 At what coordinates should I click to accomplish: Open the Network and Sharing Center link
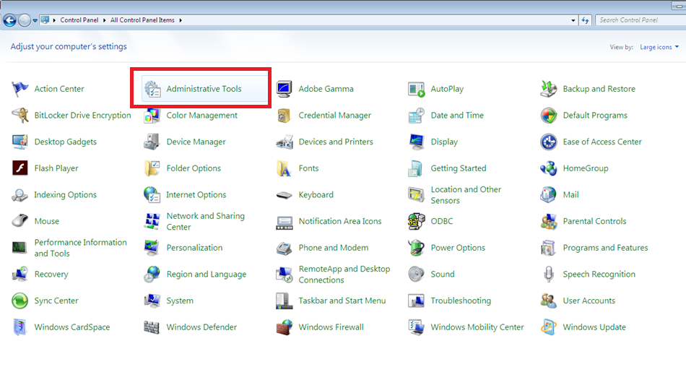206,222
